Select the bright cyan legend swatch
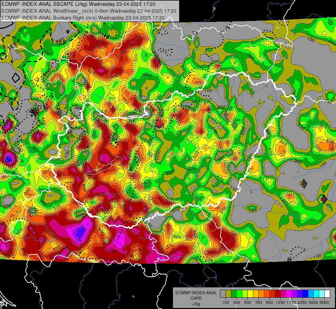Image resolution: width=336 pixels, height=309 pixels. point(316,294)
